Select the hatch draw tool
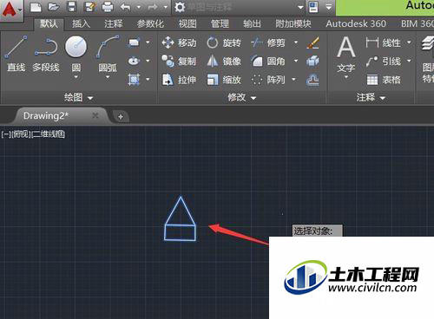434x319 pixels. [134, 79]
